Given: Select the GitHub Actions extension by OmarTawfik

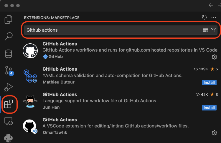Looking at the screenshot, I should [118, 126].
